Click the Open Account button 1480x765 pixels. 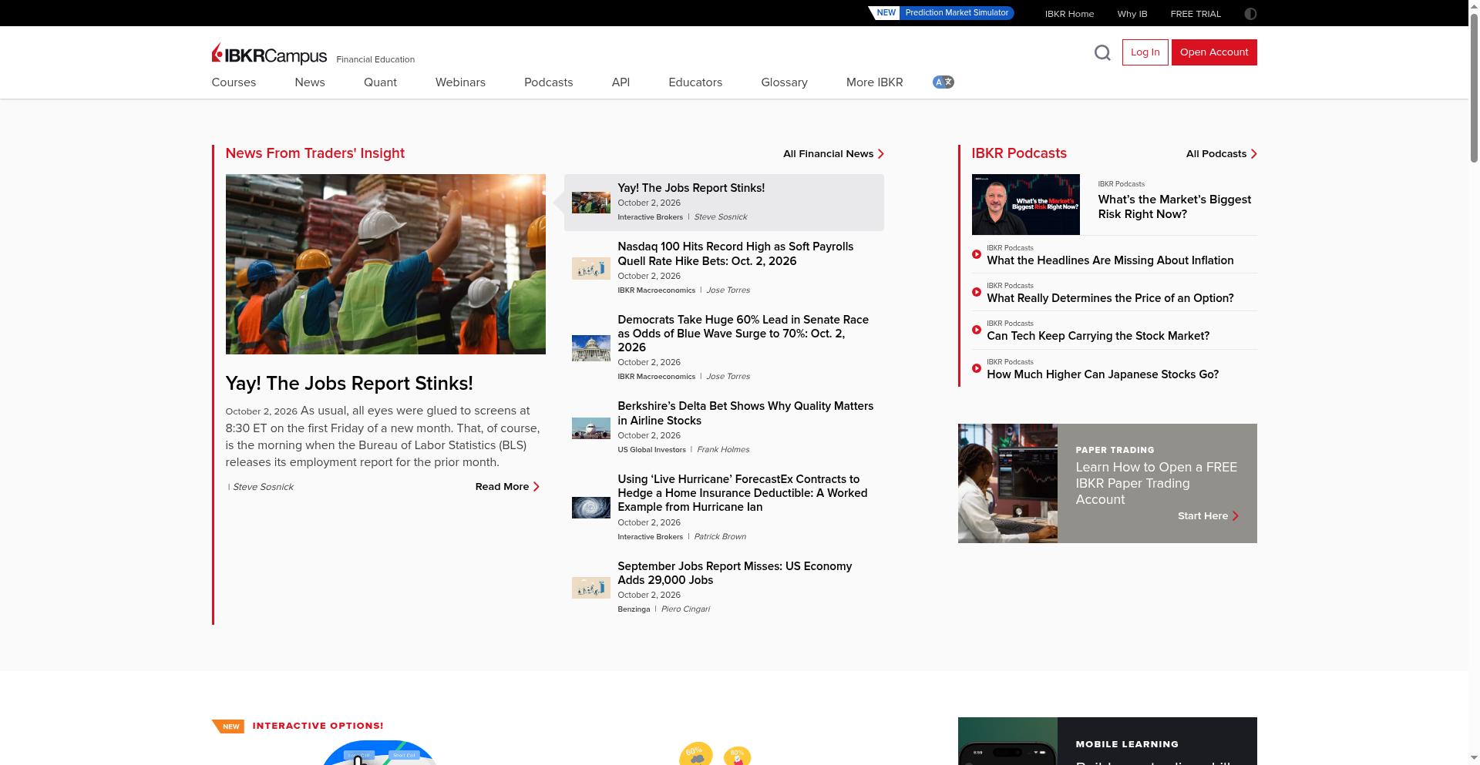[1214, 52]
